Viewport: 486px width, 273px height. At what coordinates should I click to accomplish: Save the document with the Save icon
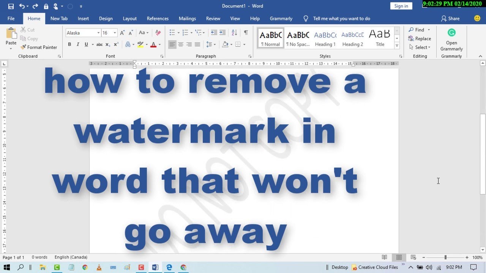tap(11, 6)
